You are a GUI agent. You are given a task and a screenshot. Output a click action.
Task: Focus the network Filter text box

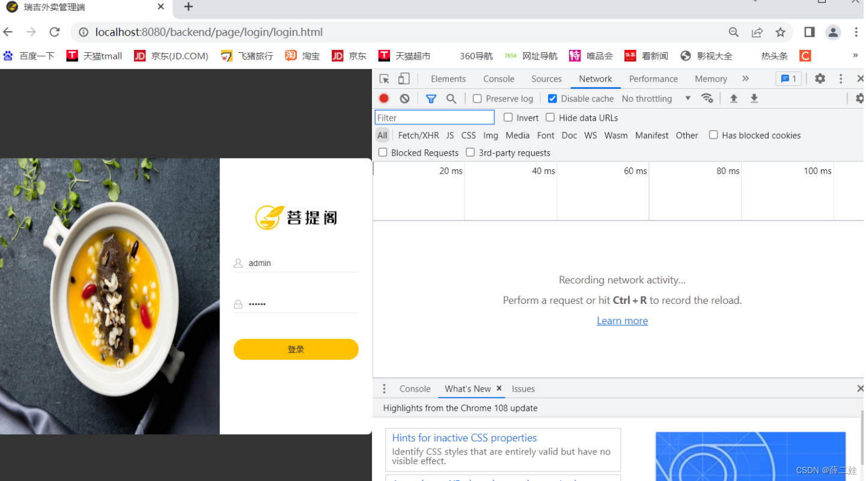pyautogui.click(x=435, y=117)
